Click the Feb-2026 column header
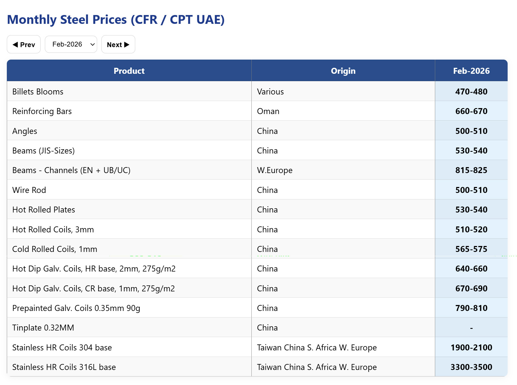The width and height of the screenshot is (517, 385). pyautogui.click(x=471, y=71)
